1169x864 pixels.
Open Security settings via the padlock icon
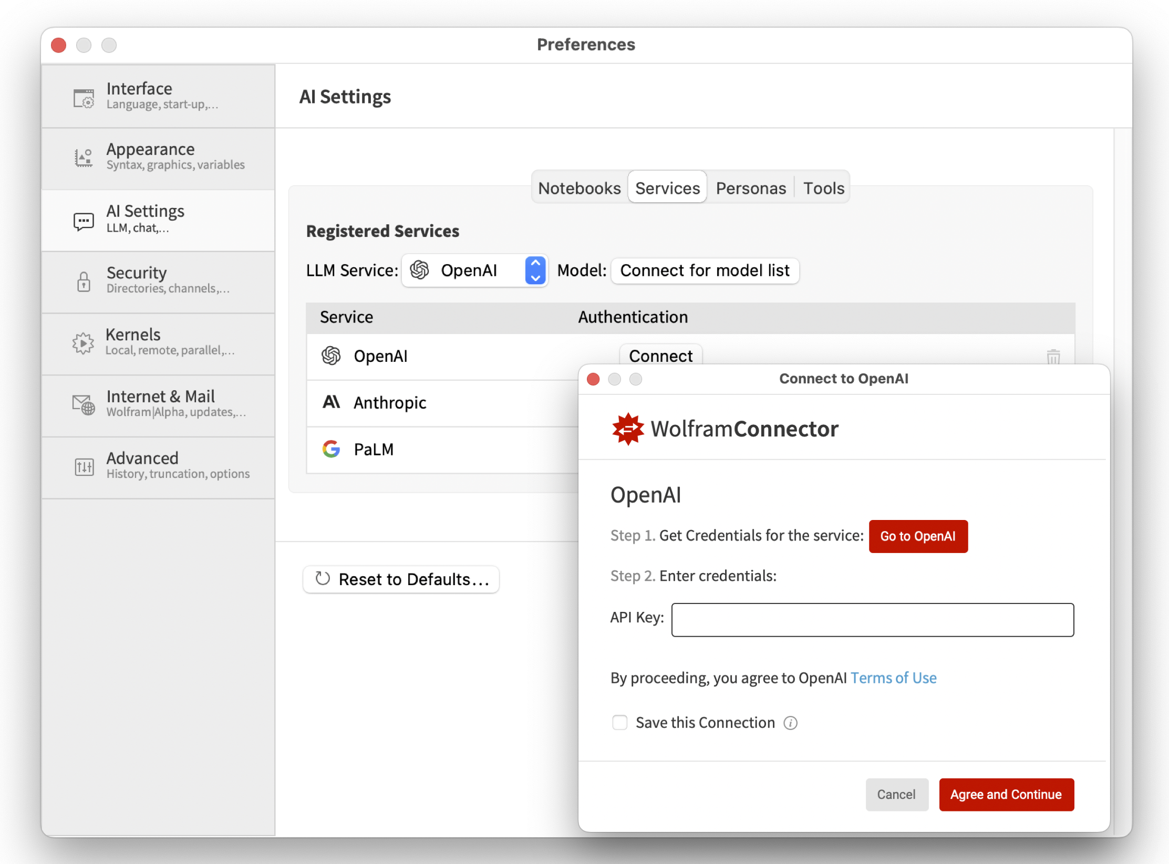pos(84,282)
